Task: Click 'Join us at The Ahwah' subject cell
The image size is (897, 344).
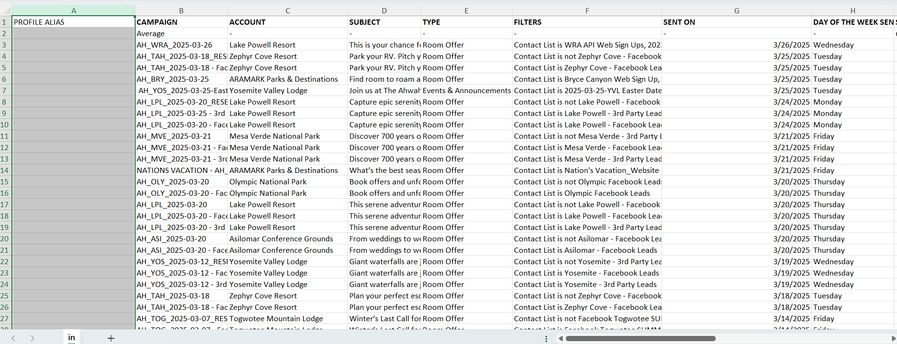Action: click(384, 90)
